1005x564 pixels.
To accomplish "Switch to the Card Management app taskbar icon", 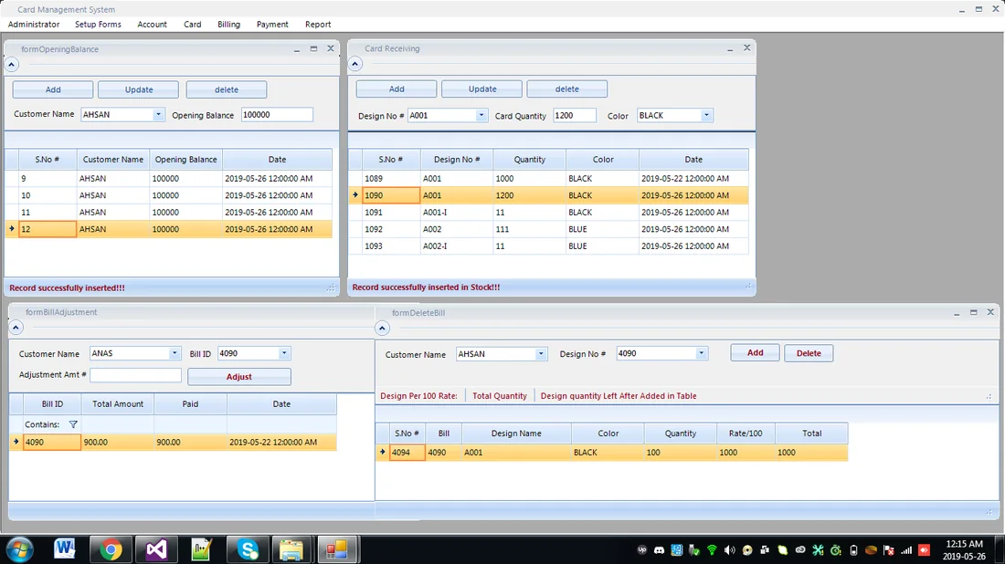I will point(336,549).
